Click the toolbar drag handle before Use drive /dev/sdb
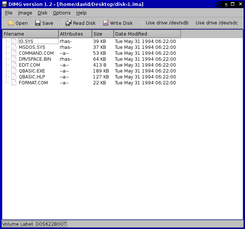 click(x=142, y=23)
